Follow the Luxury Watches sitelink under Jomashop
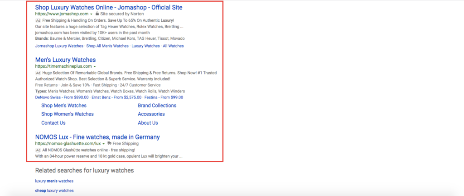464x196 pixels. (x=145, y=46)
